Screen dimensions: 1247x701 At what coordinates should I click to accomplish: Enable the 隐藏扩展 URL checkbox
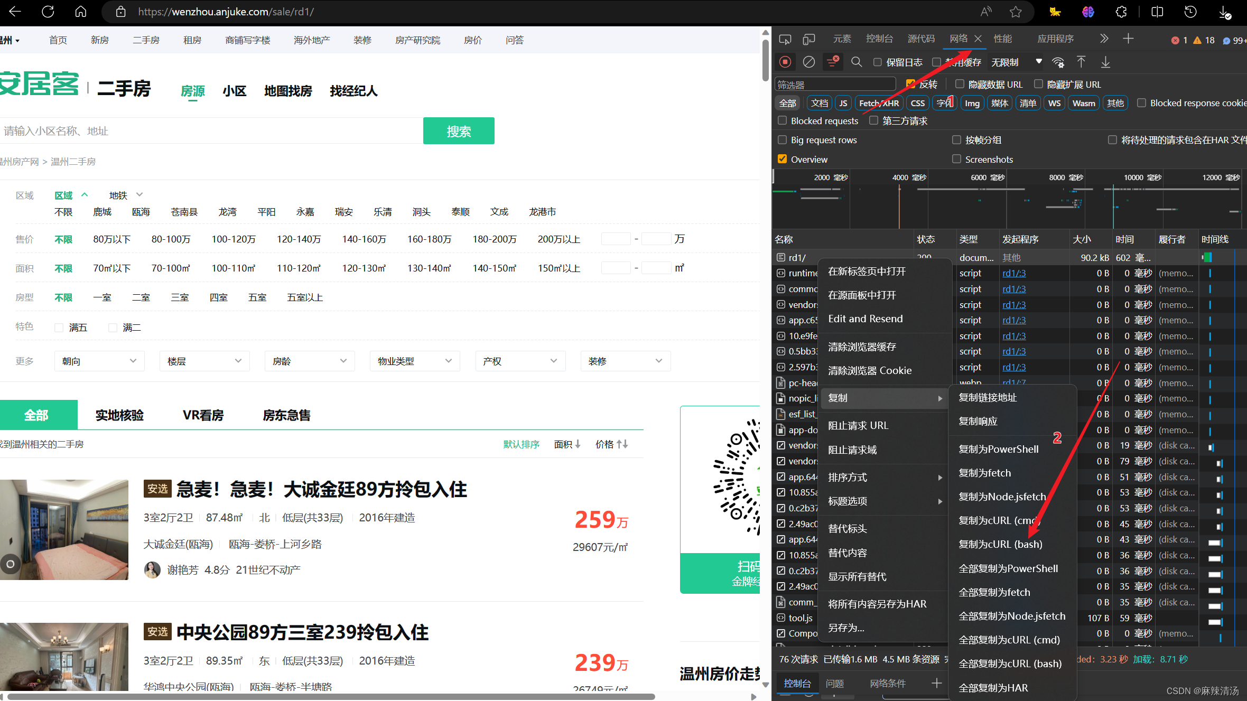coord(1038,84)
